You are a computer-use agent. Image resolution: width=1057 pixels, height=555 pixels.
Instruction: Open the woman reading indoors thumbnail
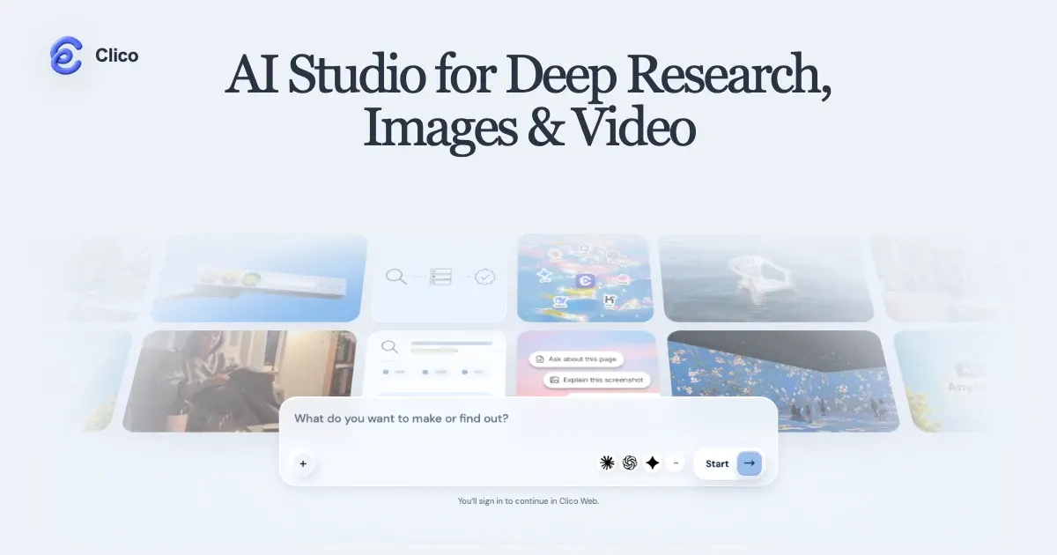pyautogui.click(x=240, y=381)
